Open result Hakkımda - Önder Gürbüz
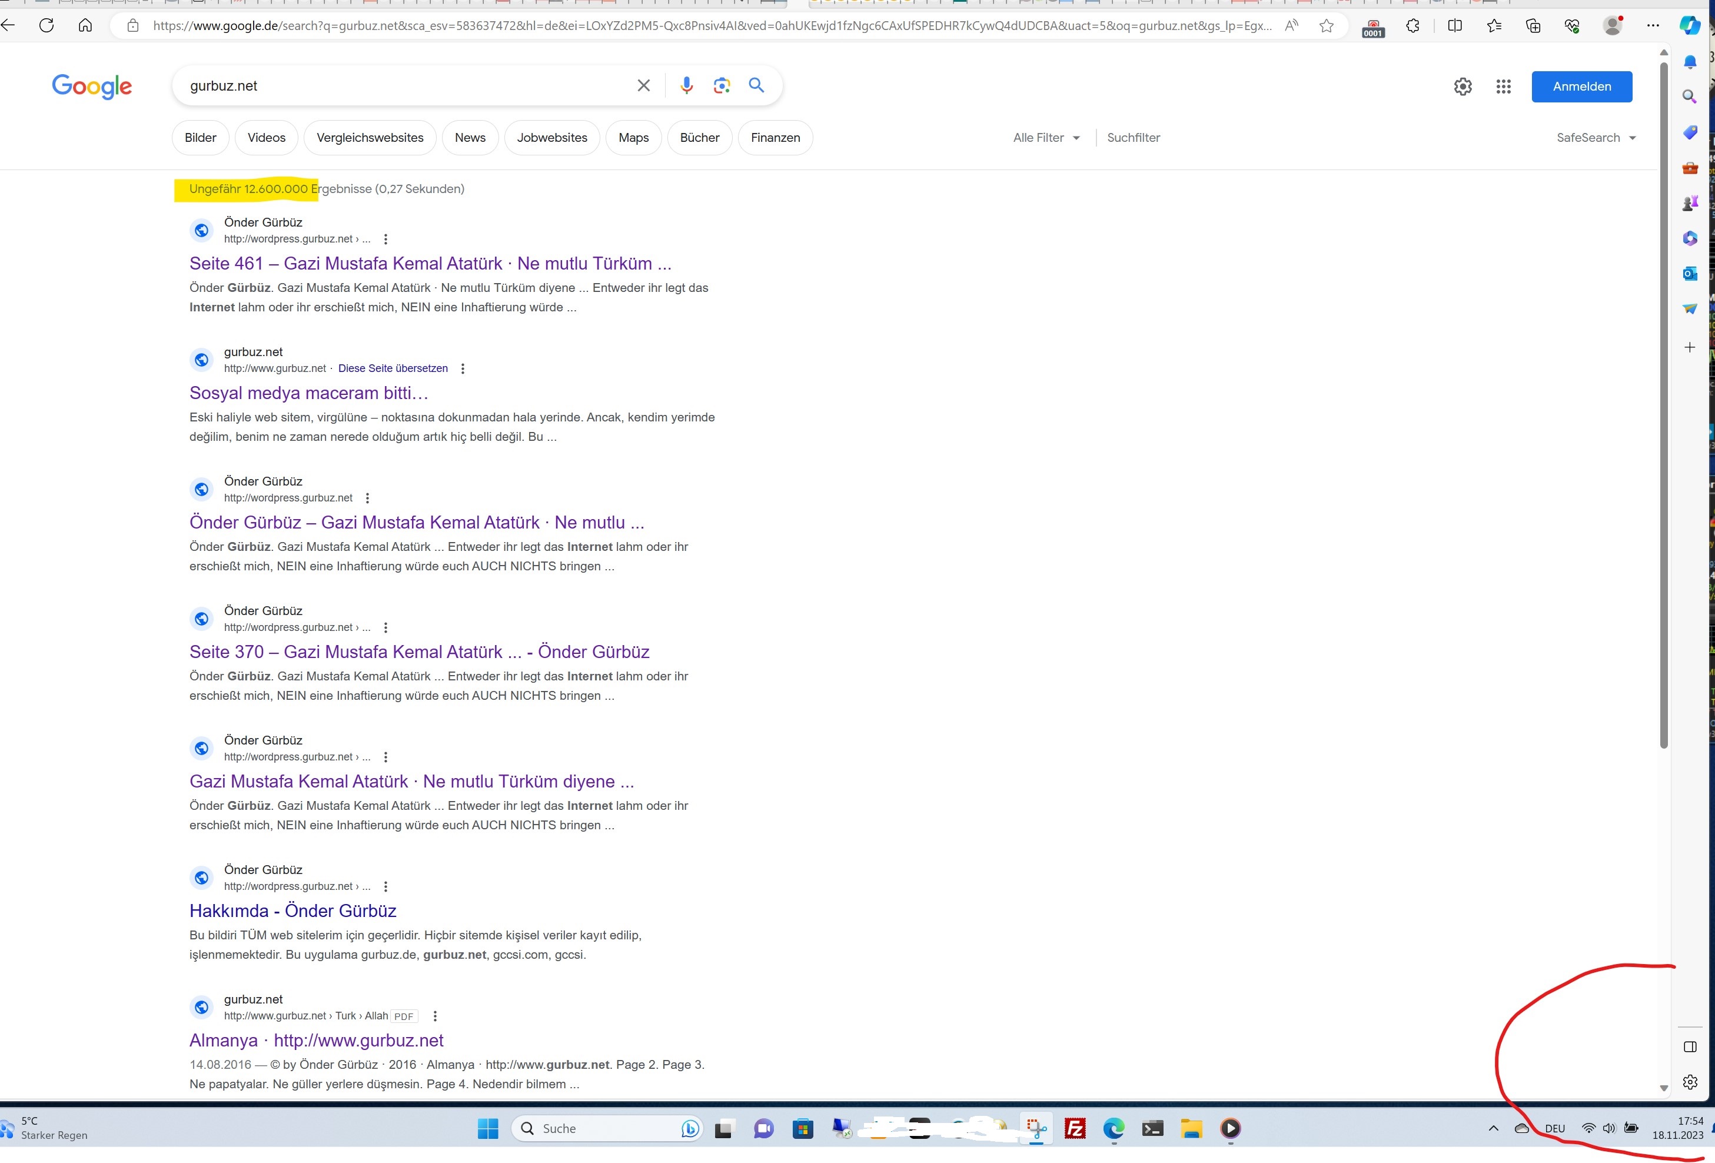Image resolution: width=1715 pixels, height=1163 pixels. click(x=293, y=911)
